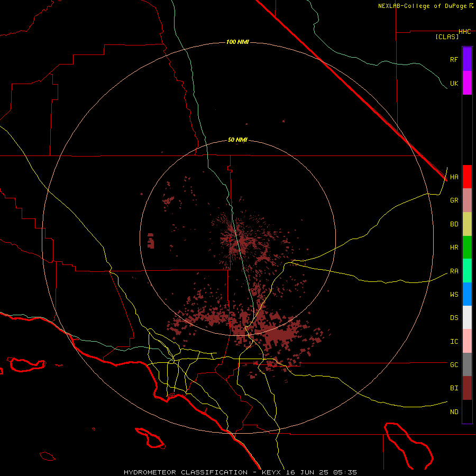Image resolution: width=476 pixels, height=476 pixels.
Task: Click the "ND" legend label text
Action: point(454,412)
